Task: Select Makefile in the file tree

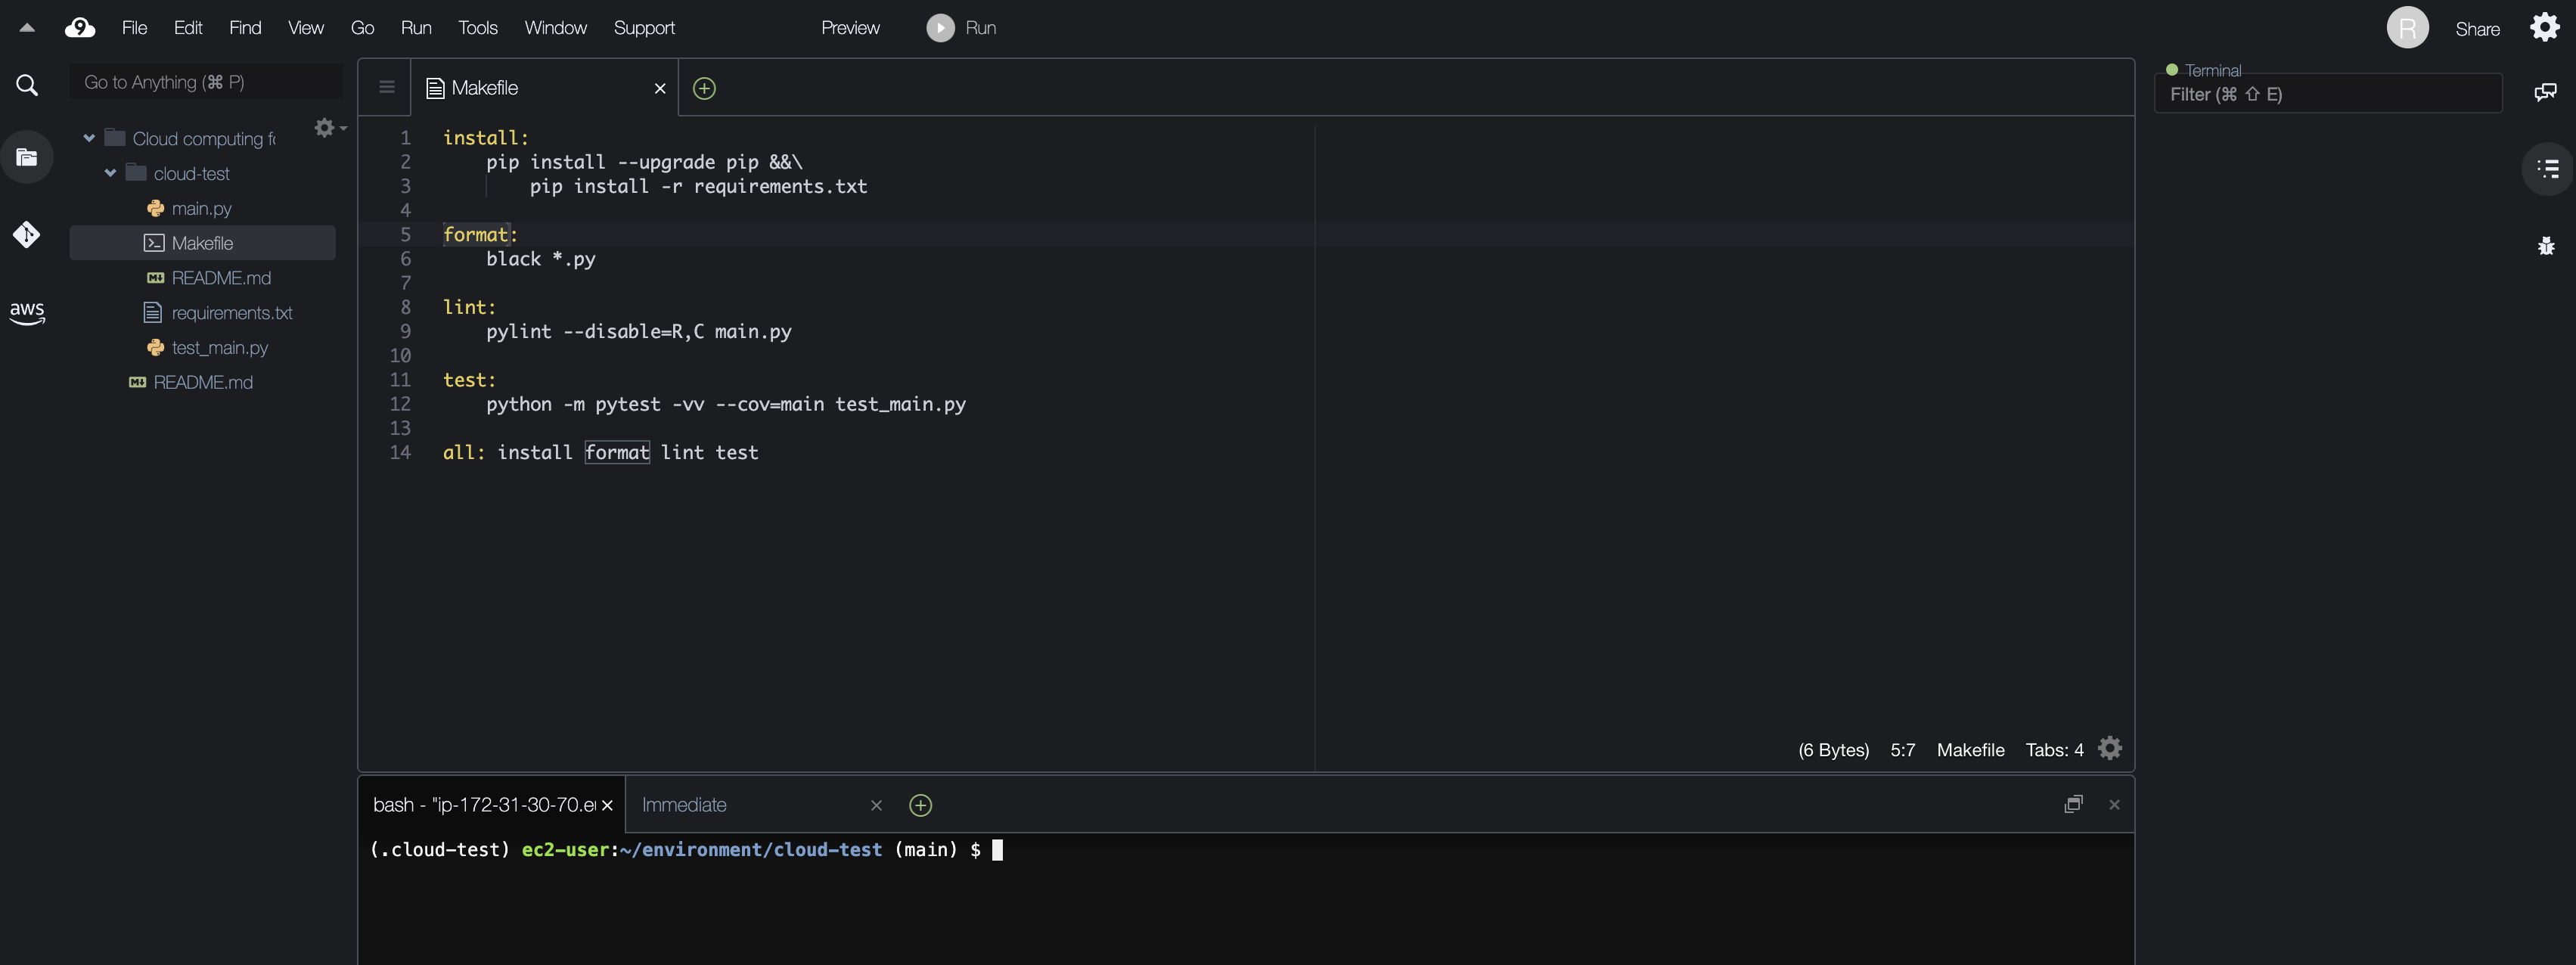Action: pyautogui.click(x=202, y=243)
